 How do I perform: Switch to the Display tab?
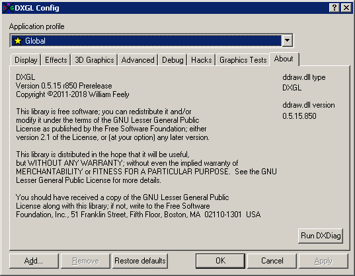[x=26, y=60]
